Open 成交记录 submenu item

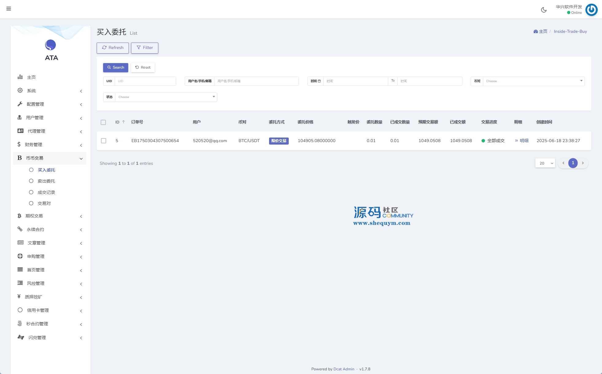46,192
